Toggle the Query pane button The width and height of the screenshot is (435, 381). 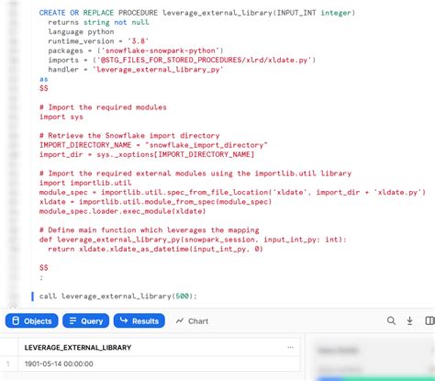pos(85,320)
